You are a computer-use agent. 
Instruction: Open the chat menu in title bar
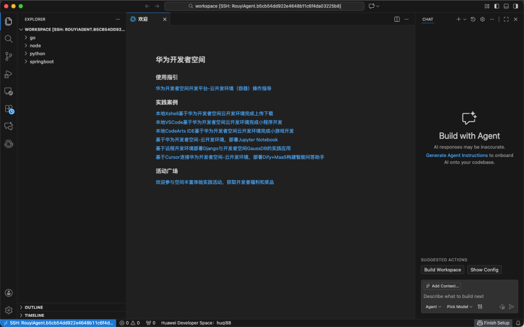tap(374, 6)
